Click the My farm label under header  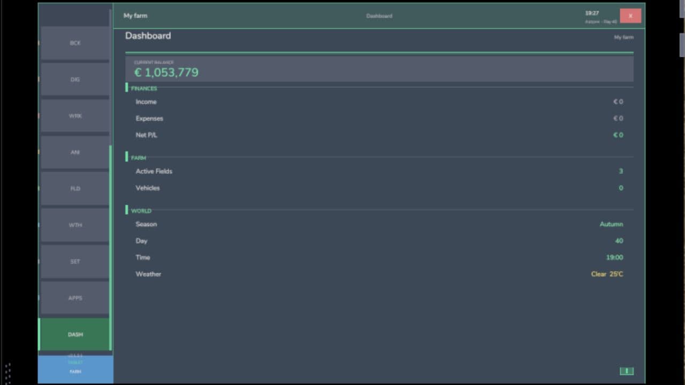click(624, 37)
